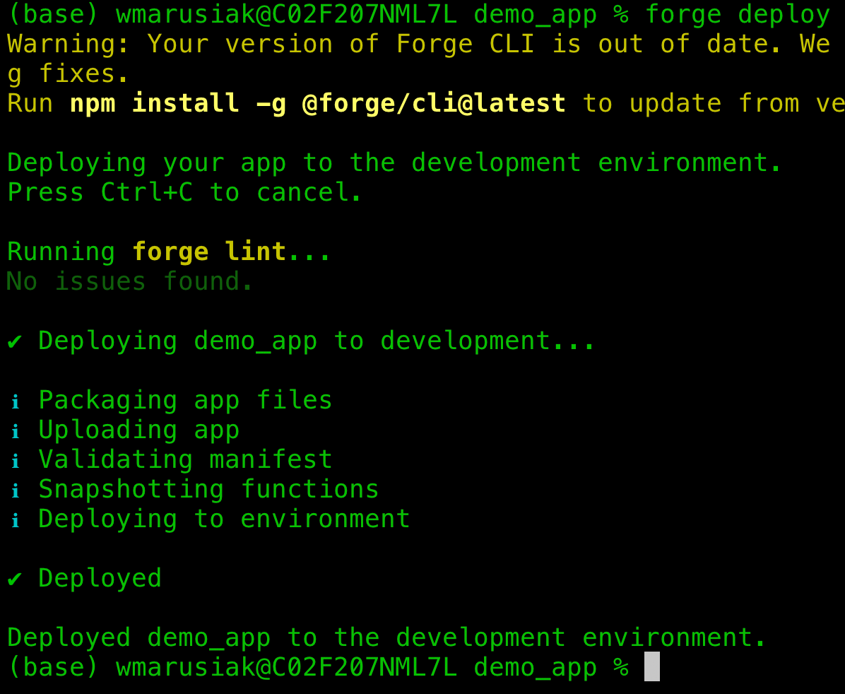Click the green checkmark beside Deployed
Screen dimensions: 845x694
tap(14, 579)
